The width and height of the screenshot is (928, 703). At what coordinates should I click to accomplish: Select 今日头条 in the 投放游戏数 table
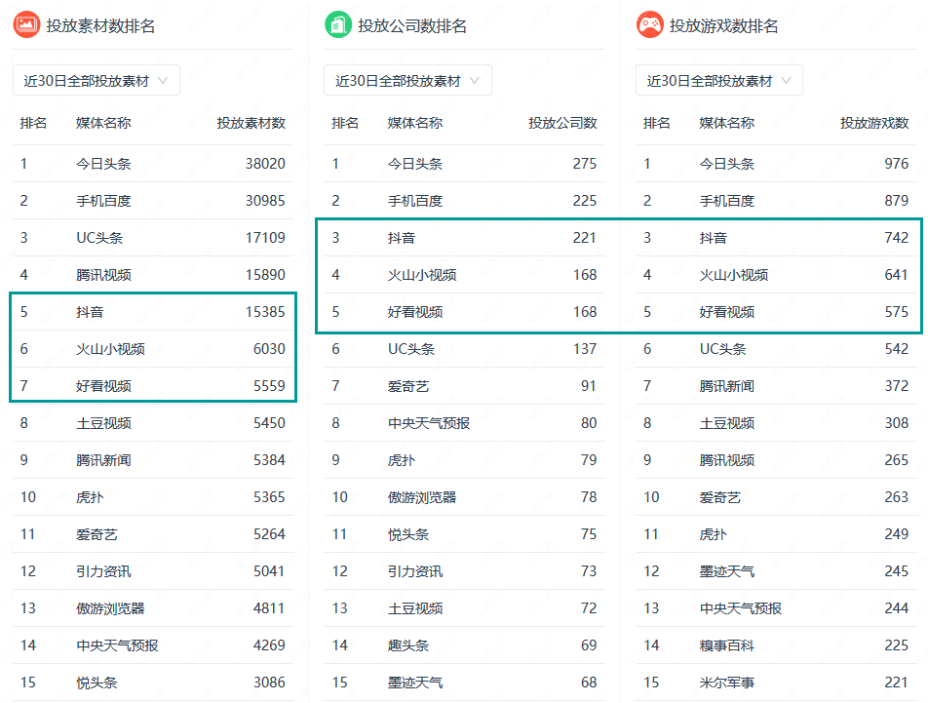click(x=727, y=164)
